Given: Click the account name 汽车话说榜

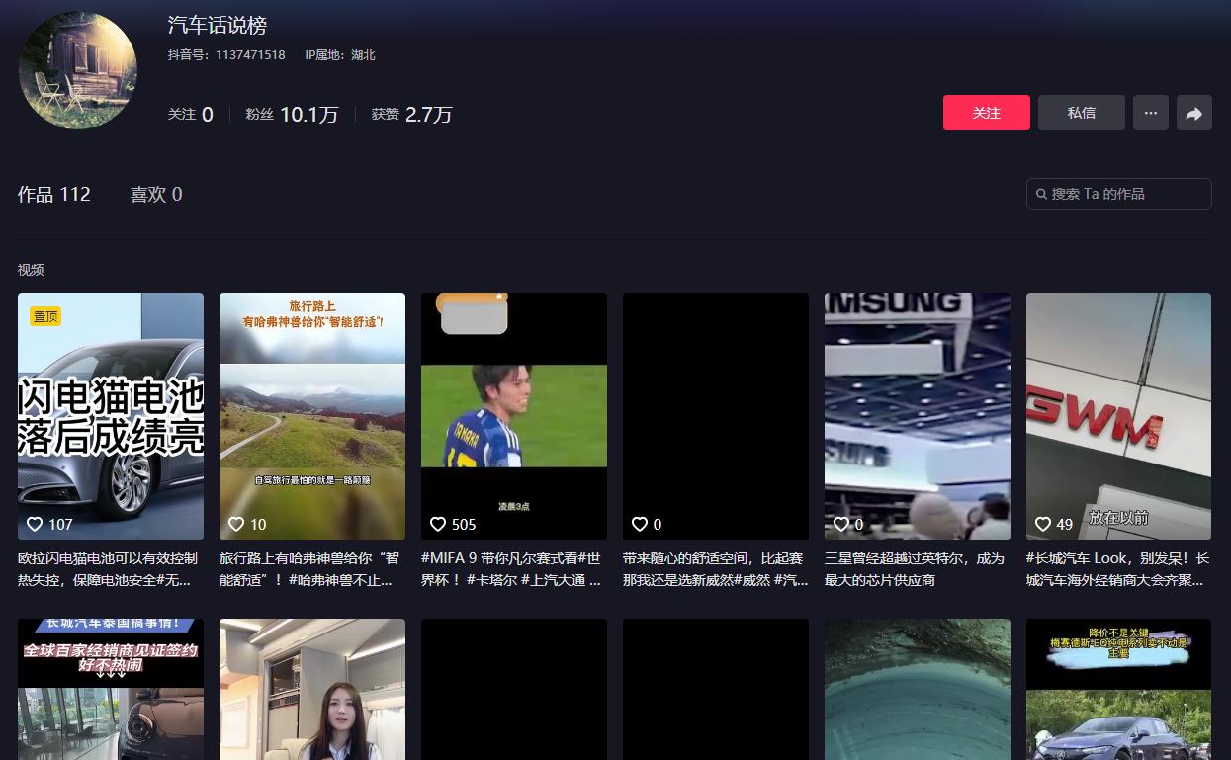Looking at the screenshot, I should click(x=218, y=26).
